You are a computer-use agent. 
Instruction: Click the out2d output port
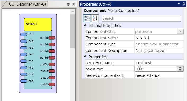tap(52, 44)
